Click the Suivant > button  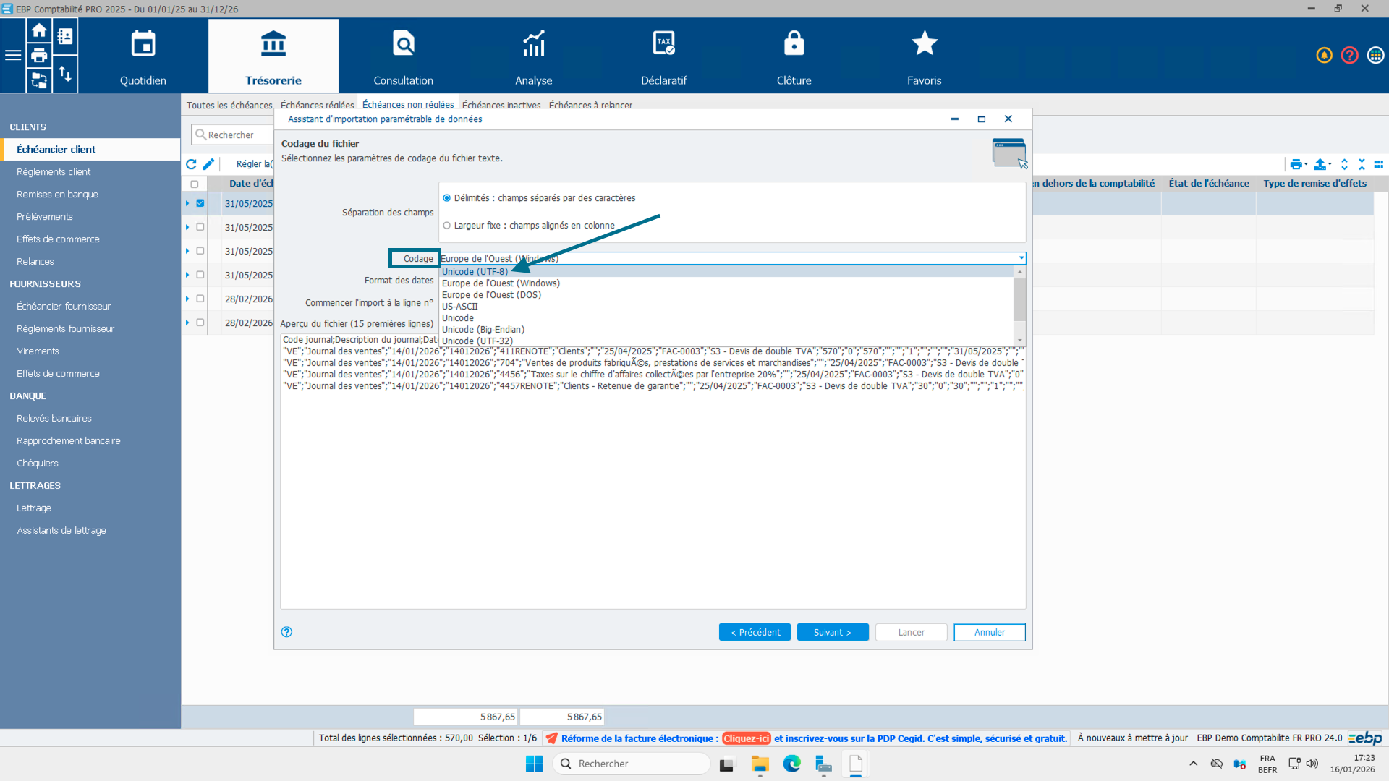[832, 632]
